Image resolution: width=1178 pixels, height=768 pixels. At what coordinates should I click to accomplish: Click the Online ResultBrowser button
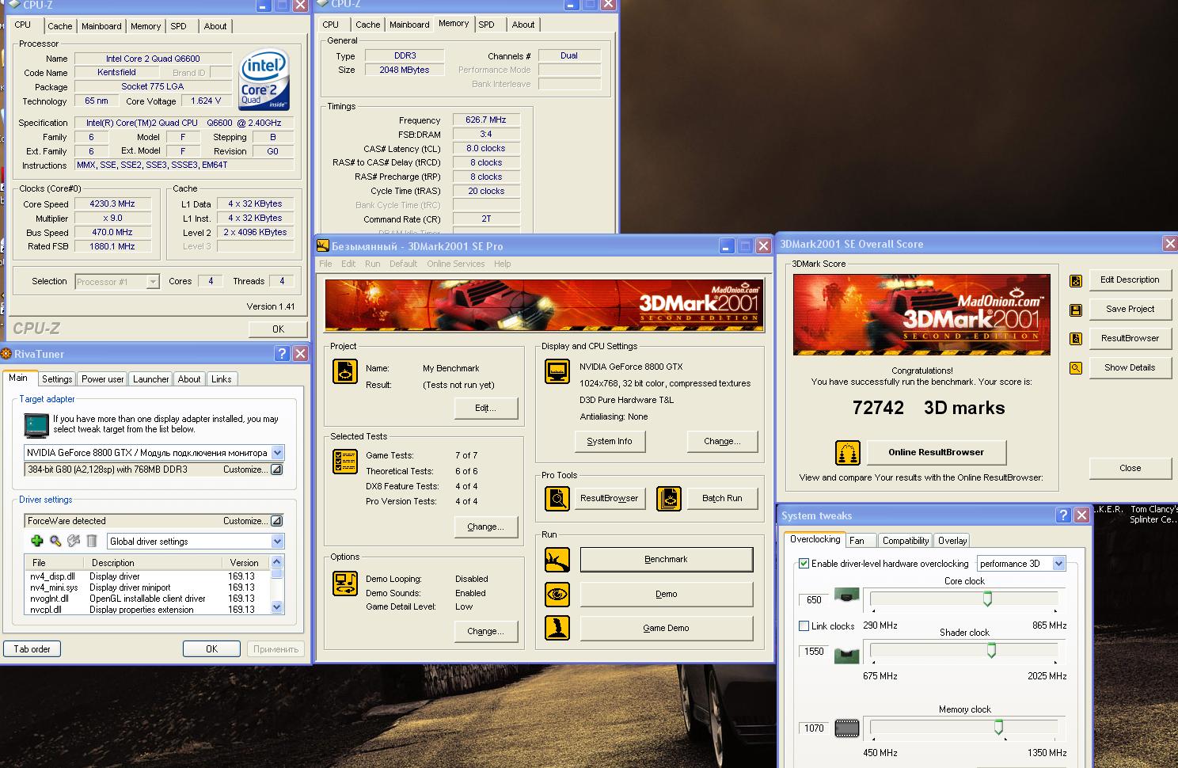(936, 452)
